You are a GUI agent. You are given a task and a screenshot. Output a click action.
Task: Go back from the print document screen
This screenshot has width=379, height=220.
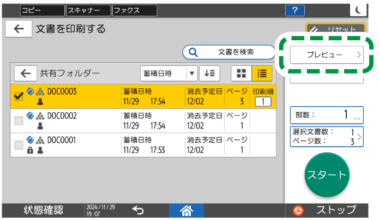coord(19,29)
